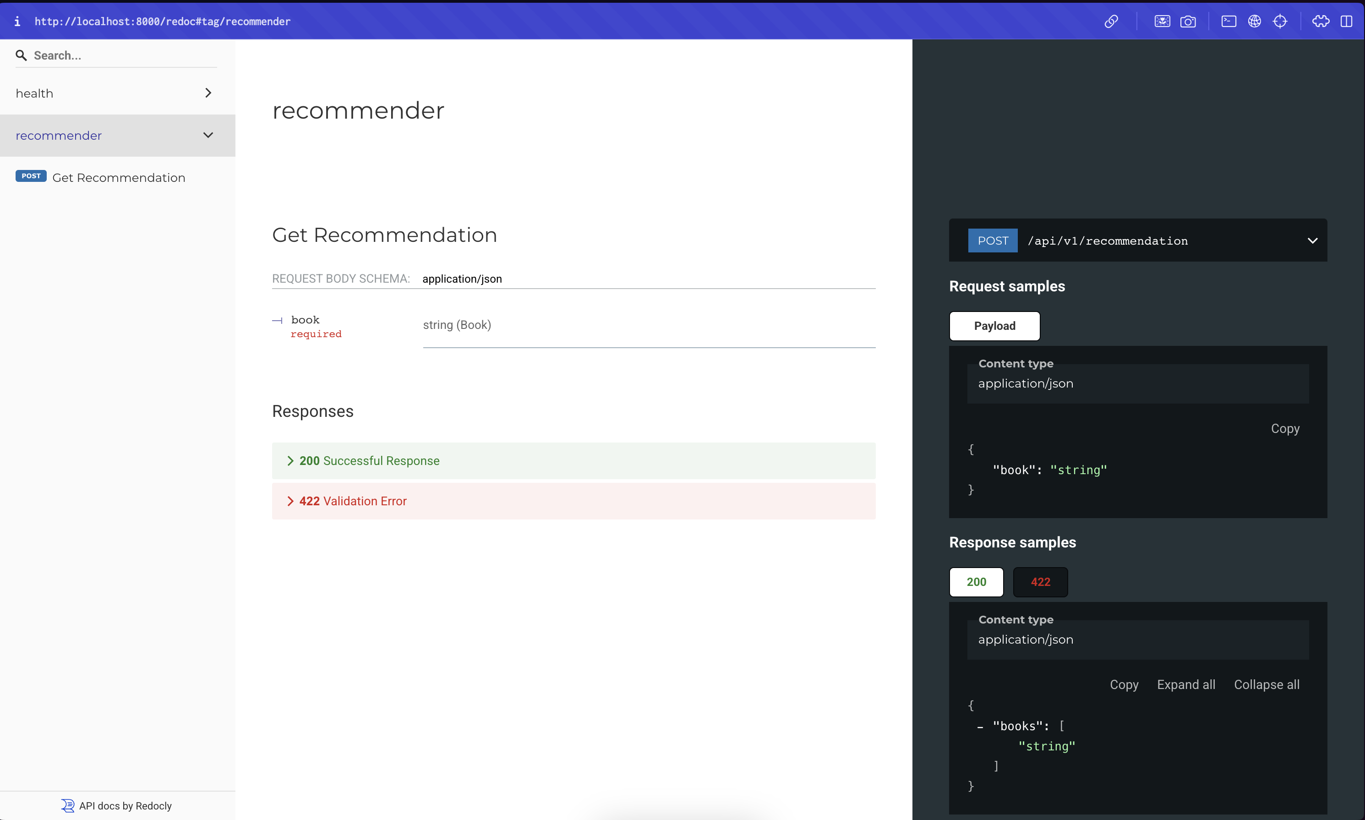Viewport: 1365px width, 820px height.
Task: Open API docs by Redocly link
Action: coord(126,806)
